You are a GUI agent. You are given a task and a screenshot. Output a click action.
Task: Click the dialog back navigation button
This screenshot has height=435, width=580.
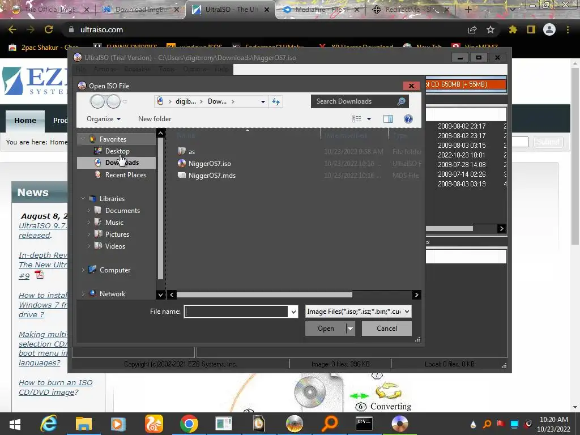[x=97, y=101]
